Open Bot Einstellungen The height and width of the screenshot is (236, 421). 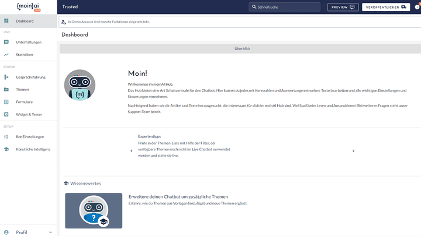click(29, 137)
